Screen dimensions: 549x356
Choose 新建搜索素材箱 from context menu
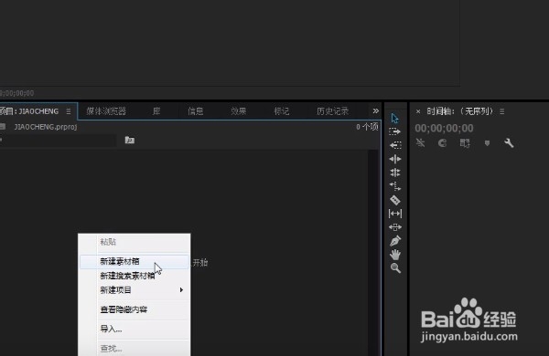pyautogui.click(x=135, y=276)
